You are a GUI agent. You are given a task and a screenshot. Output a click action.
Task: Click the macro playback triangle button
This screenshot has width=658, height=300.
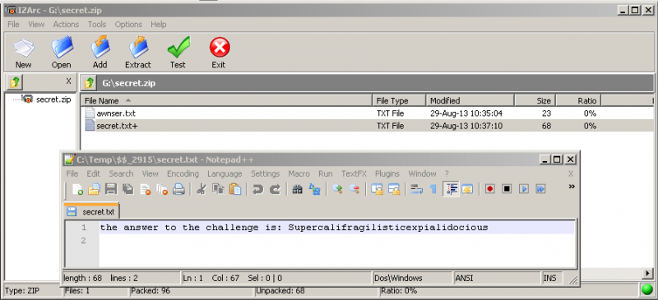(x=523, y=189)
